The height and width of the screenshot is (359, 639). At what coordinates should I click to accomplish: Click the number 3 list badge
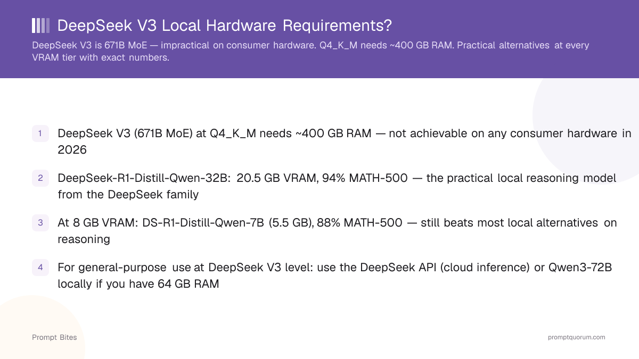(40, 223)
